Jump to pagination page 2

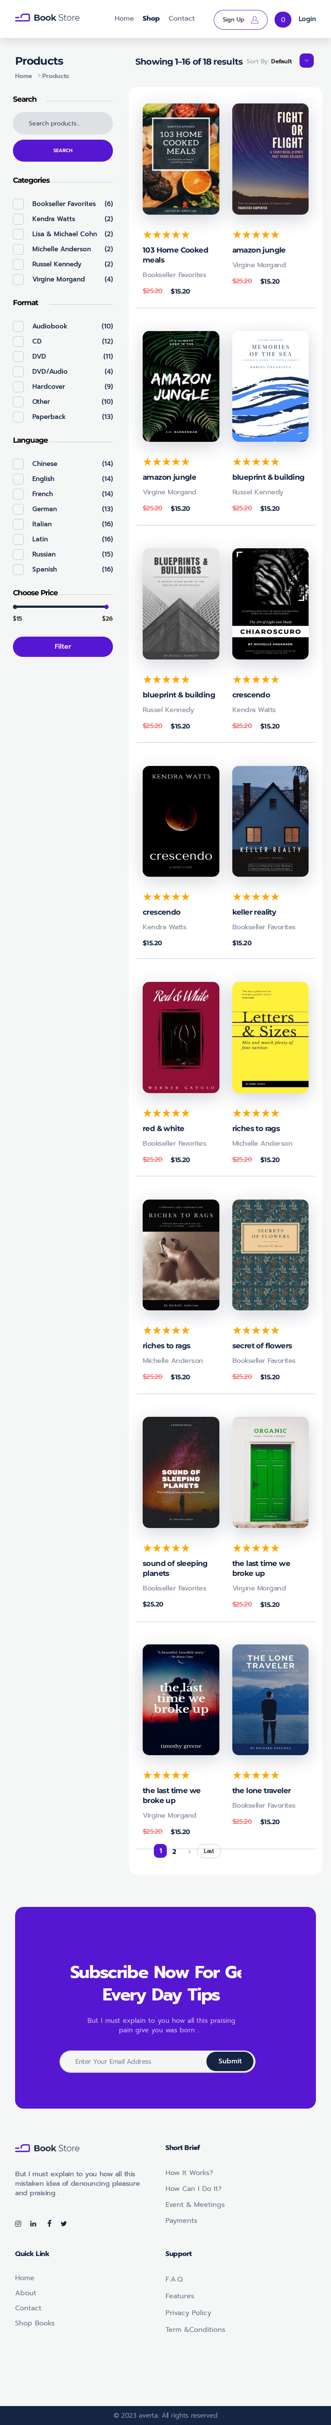pyautogui.click(x=174, y=1851)
